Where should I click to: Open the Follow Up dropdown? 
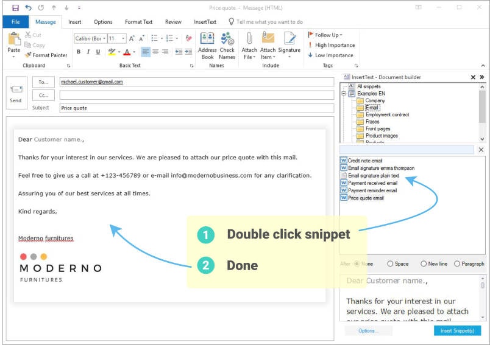[325, 35]
